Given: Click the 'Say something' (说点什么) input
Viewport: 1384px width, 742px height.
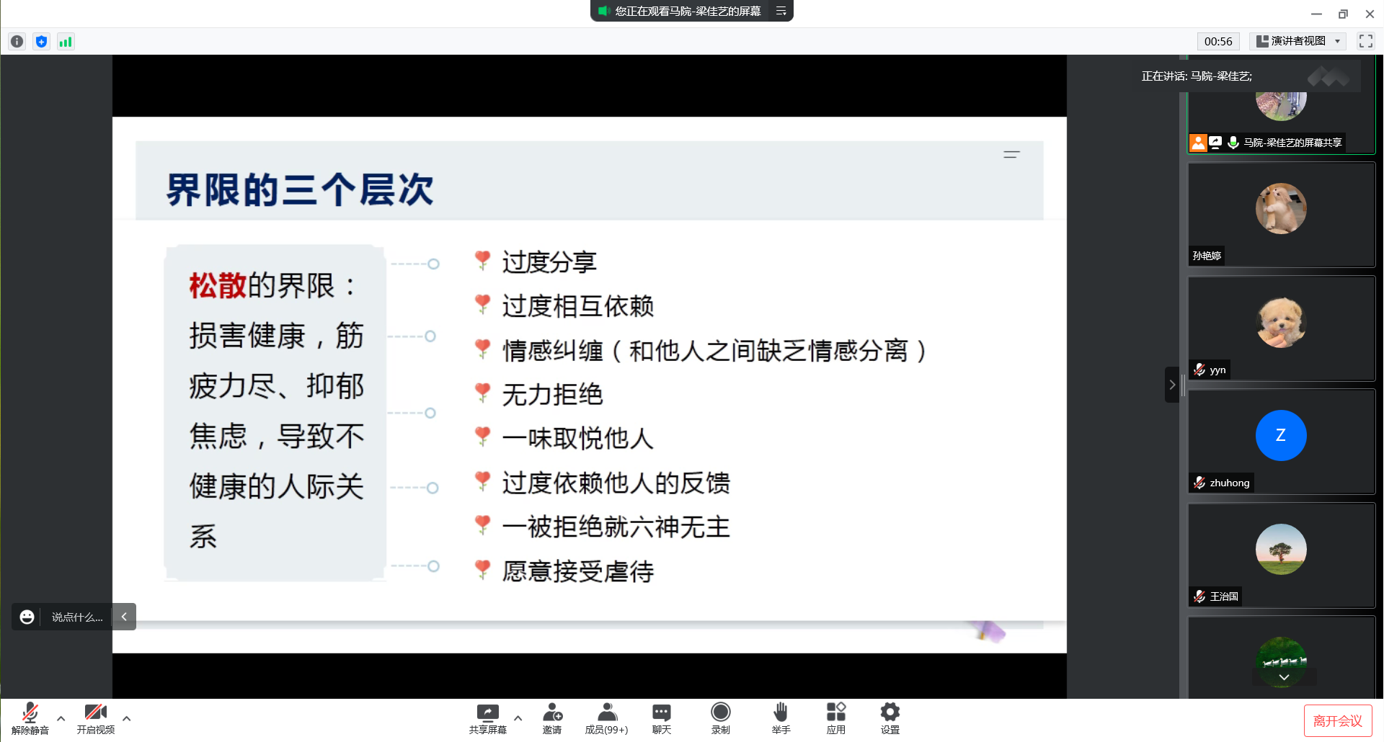Looking at the screenshot, I should [76, 617].
